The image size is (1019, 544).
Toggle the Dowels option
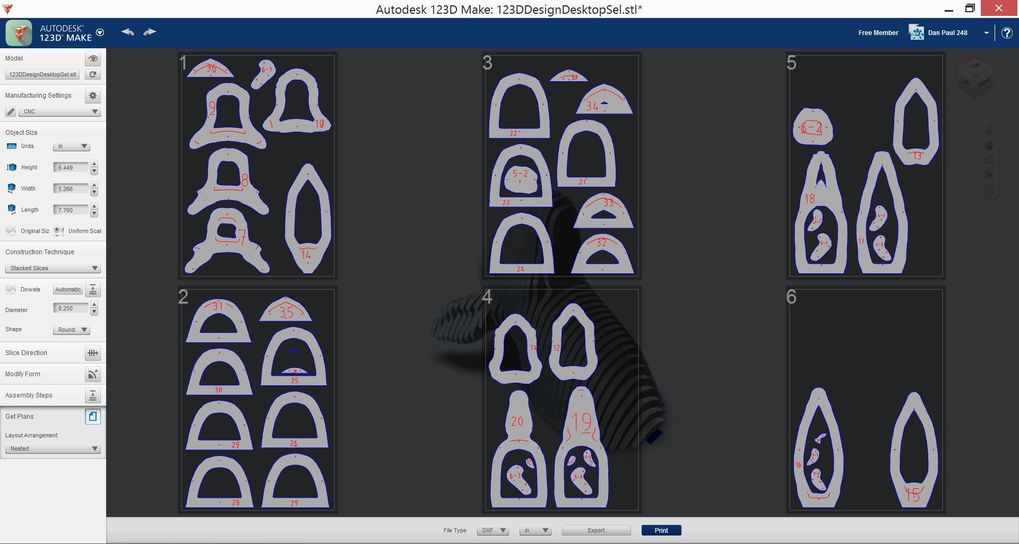[x=11, y=289]
